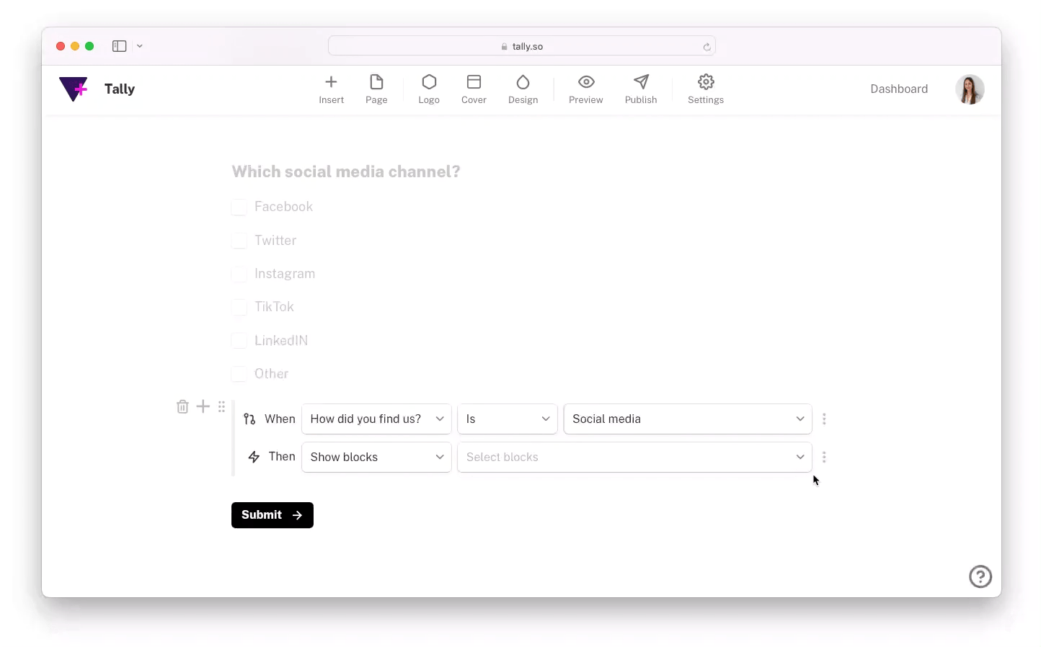
Task: Open the 'Social media' value dropdown
Action: [x=688, y=419]
